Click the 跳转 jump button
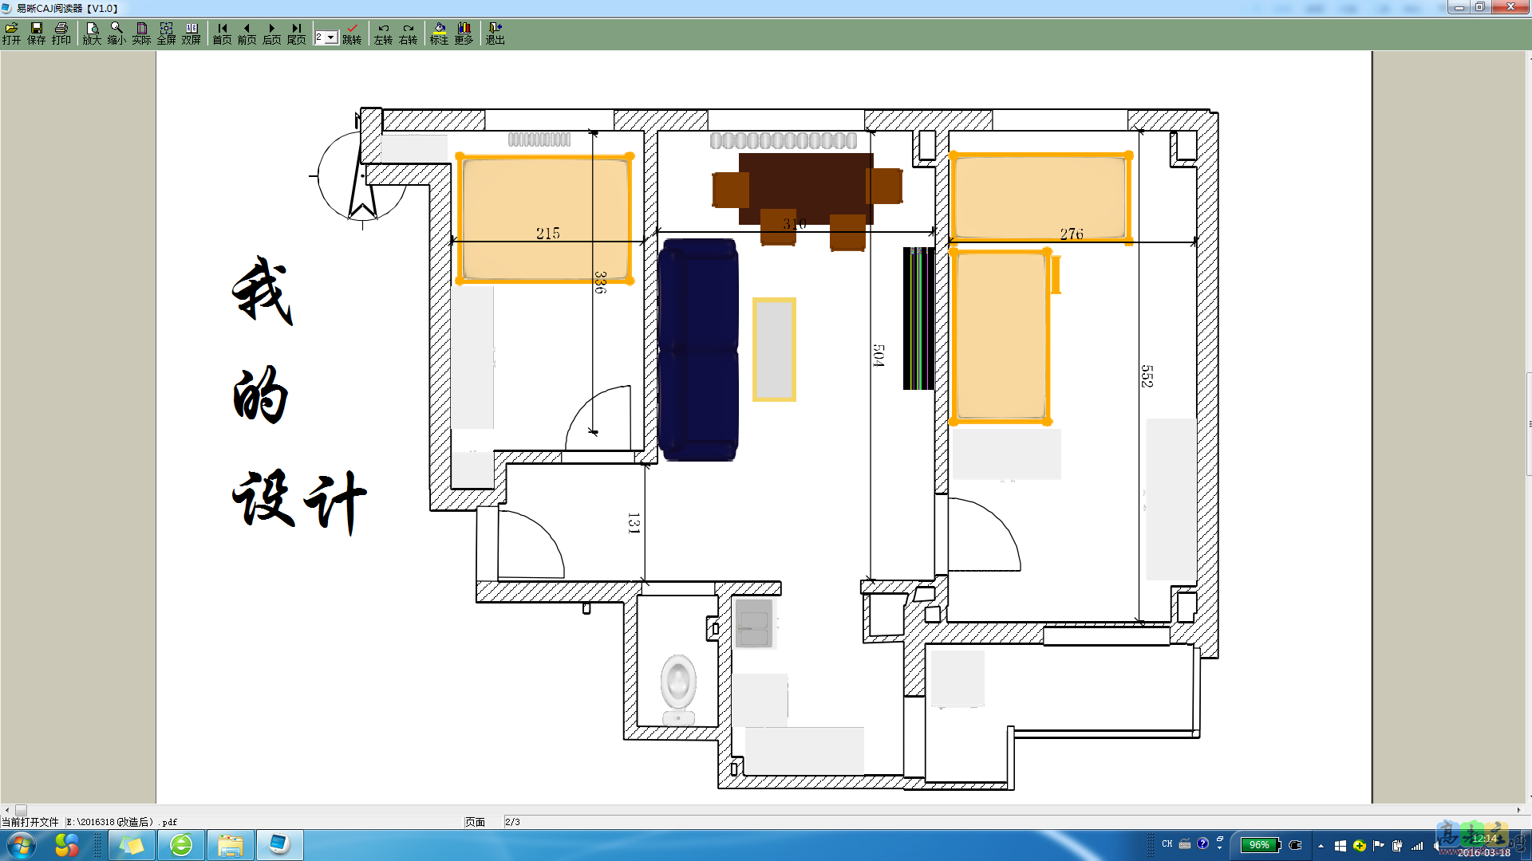 point(352,33)
